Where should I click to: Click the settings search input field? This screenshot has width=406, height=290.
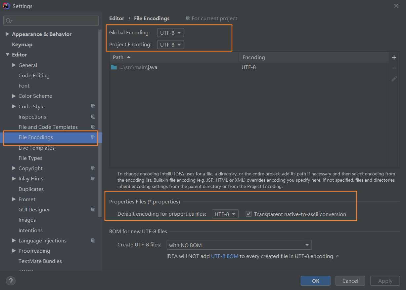coord(51,21)
